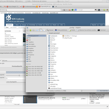Image resolution: width=109 pixels, height=109 pixels.
Task: Select the Desktop folder in file list
Action: click(52, 46)
